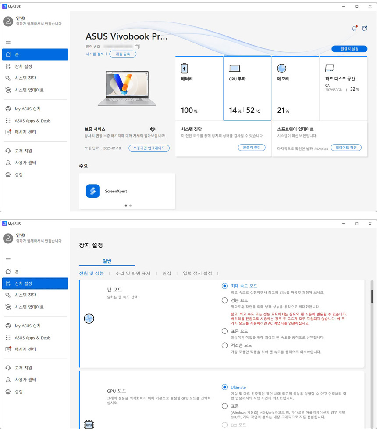Select 장치 설정 in lower MyASUS window sidebar
Viewport: 377px width, 431px height.
(35, 283)
